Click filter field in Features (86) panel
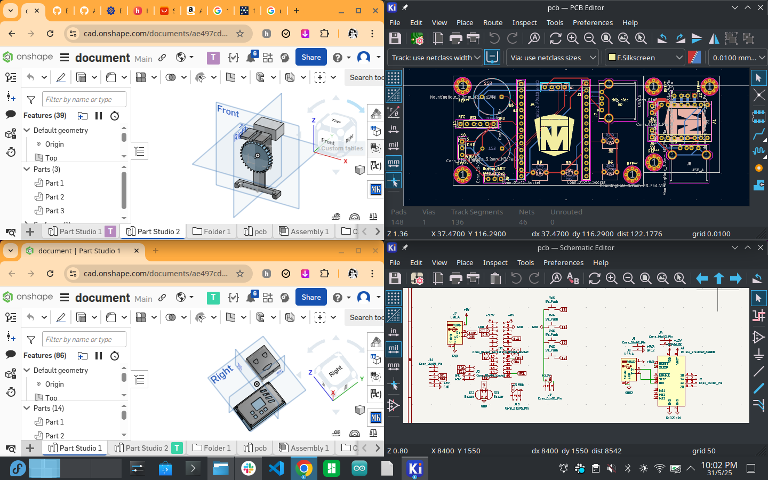This screenshot has width=768, height=480. [85, 339]
